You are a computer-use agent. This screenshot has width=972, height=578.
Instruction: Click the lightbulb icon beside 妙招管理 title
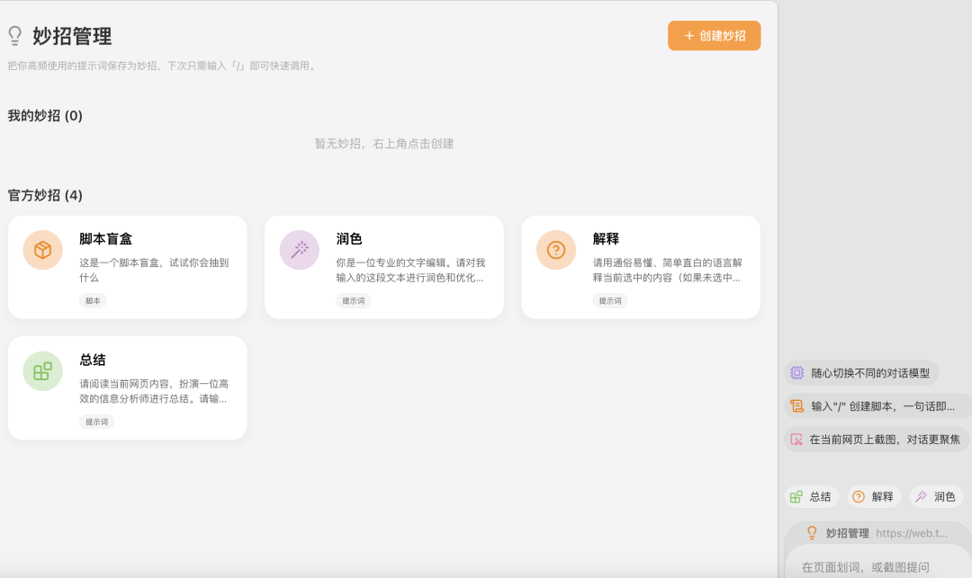pyautogui.click(x=15, y=35)
